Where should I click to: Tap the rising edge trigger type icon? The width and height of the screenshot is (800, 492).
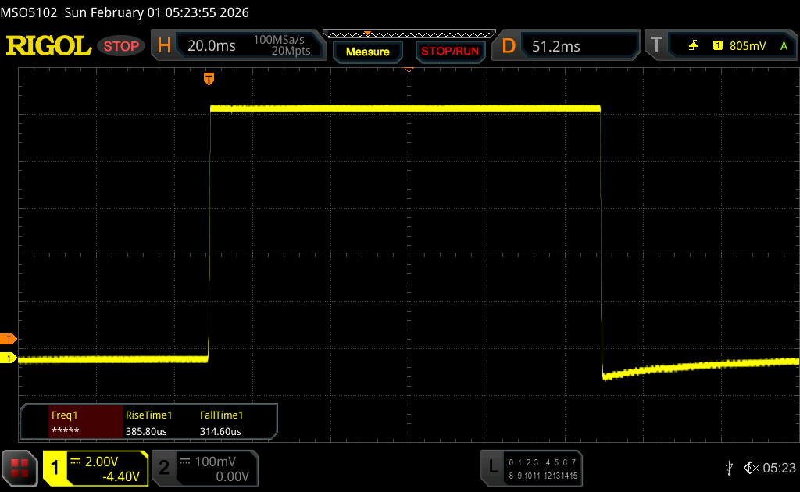[693, 46]
